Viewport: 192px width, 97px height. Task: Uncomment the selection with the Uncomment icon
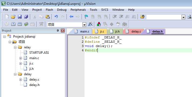134,17
